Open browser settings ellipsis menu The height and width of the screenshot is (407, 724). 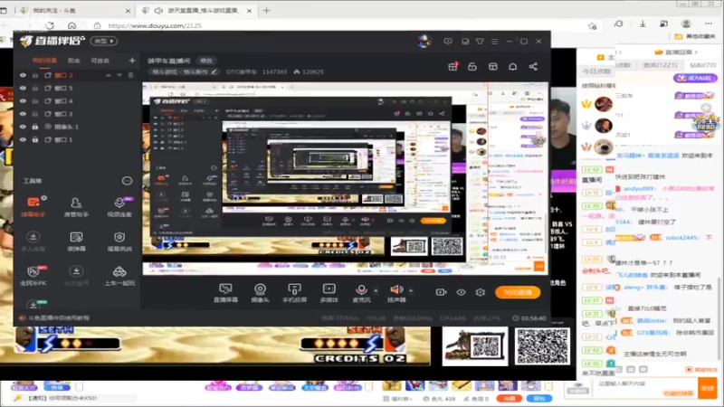click(x=709, y=24)
